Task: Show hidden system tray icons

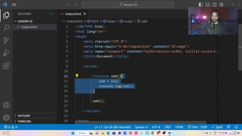Action: [204, 133]
